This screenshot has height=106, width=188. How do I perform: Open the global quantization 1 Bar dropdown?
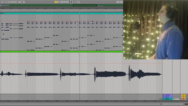[x=22, y=2]
